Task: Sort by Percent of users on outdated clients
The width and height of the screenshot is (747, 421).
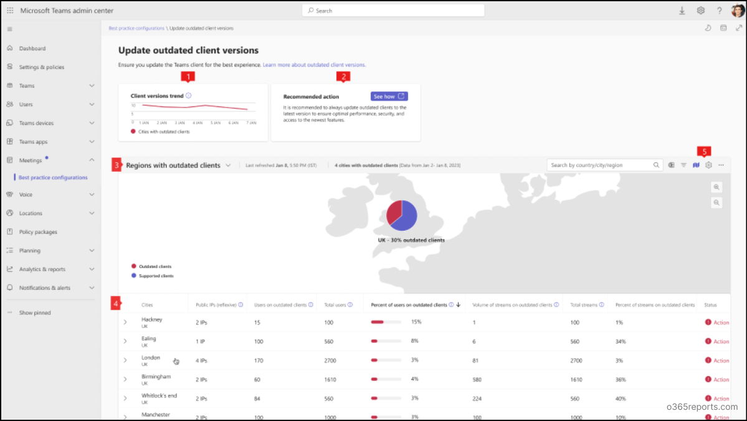Action: 409,305
